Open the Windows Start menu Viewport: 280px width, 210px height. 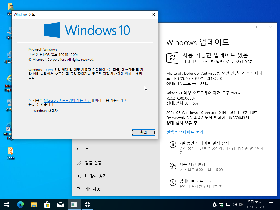pyautogui.click(x=7, y=205)
